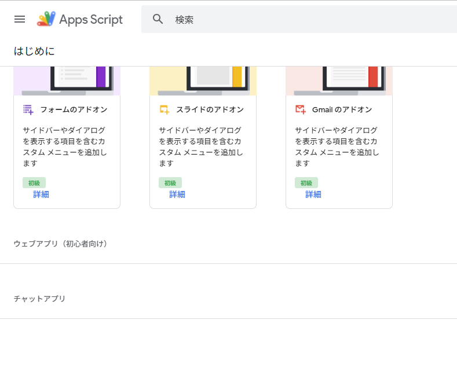Image resolution: width=457 pixels, height=371 pixels.
Task: Click the red Gmail add-on icon
Action: [x=300, y=109]
